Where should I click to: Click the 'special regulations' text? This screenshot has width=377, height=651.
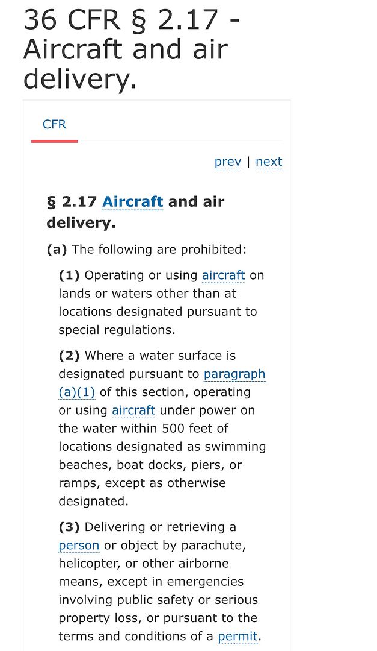(117, 330)
